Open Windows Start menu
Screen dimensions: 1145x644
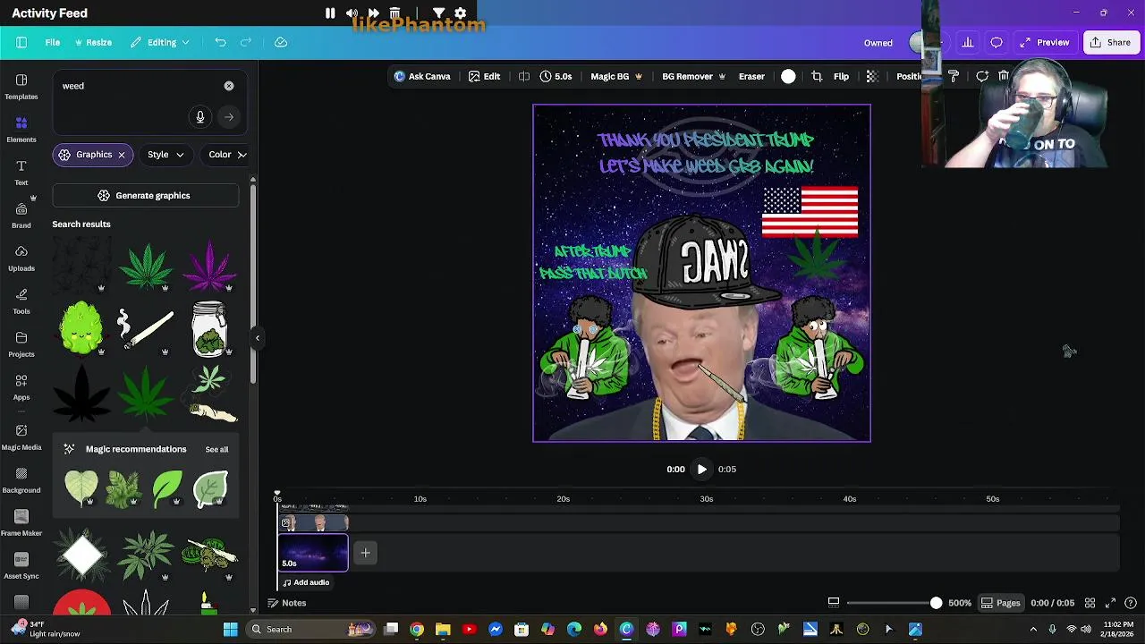(x=230, y=629)
